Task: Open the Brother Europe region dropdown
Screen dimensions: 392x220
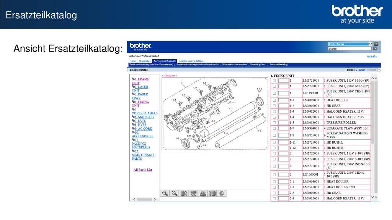Action: pos(350,44)
